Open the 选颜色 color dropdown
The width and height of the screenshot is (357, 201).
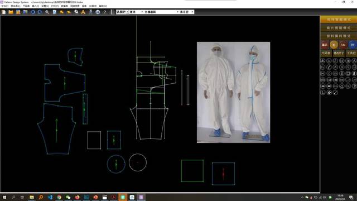[x=123, y=12]
